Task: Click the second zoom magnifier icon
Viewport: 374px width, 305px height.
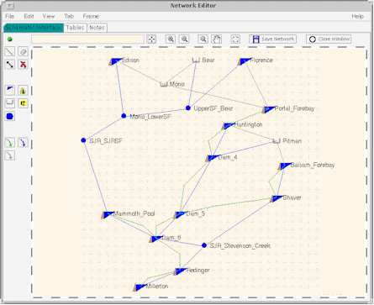Action: (x=184, y=39)
